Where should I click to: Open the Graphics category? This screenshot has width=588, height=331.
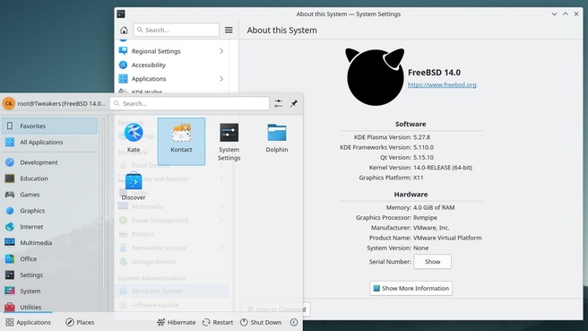tap(50, 211)
